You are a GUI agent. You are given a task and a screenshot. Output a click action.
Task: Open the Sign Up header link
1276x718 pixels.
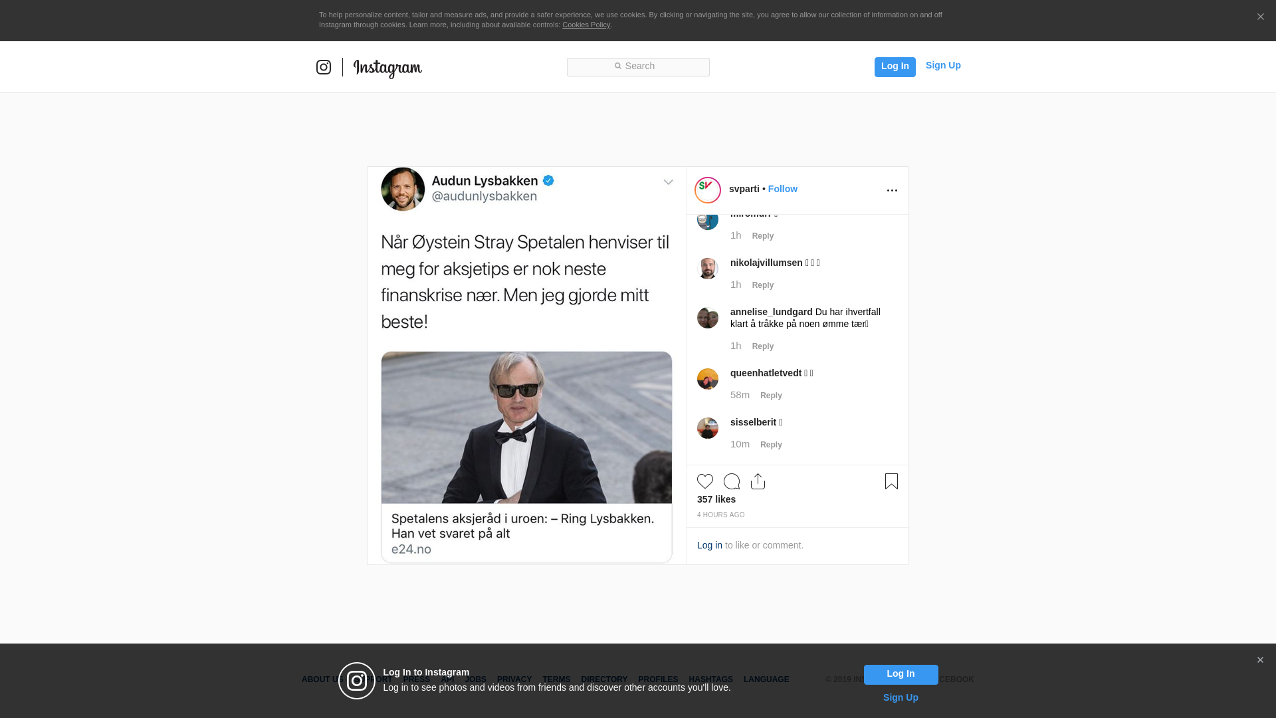[943, 65]
